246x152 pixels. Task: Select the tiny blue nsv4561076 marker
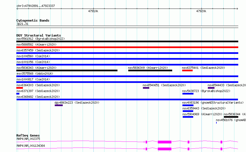216,123
